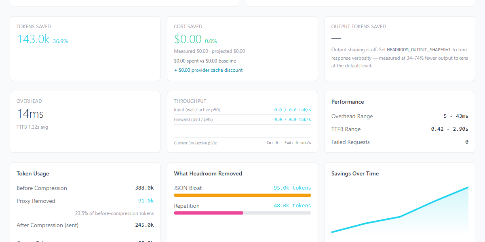Click 'In: 0 · Fwd: 0 tok/s' value

tap(289, 143)
